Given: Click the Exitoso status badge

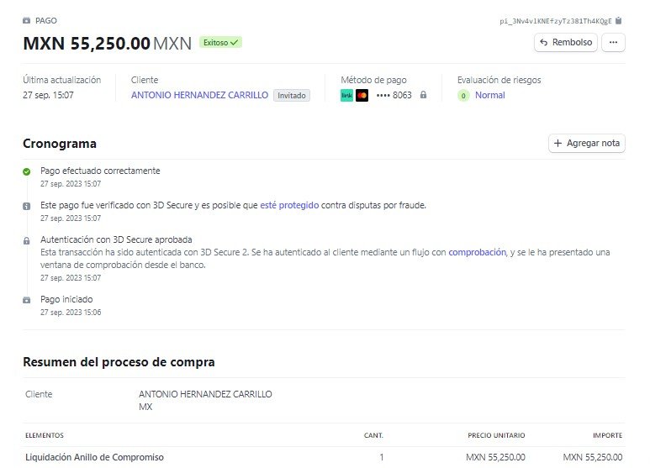Looking at the screenshot, I should pyautogui.click(x=220, y=42).
